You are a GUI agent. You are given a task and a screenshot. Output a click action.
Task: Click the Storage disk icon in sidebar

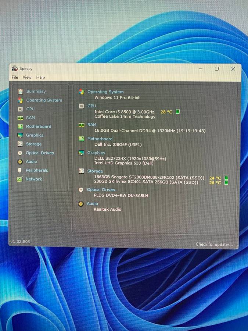point(20,144)
